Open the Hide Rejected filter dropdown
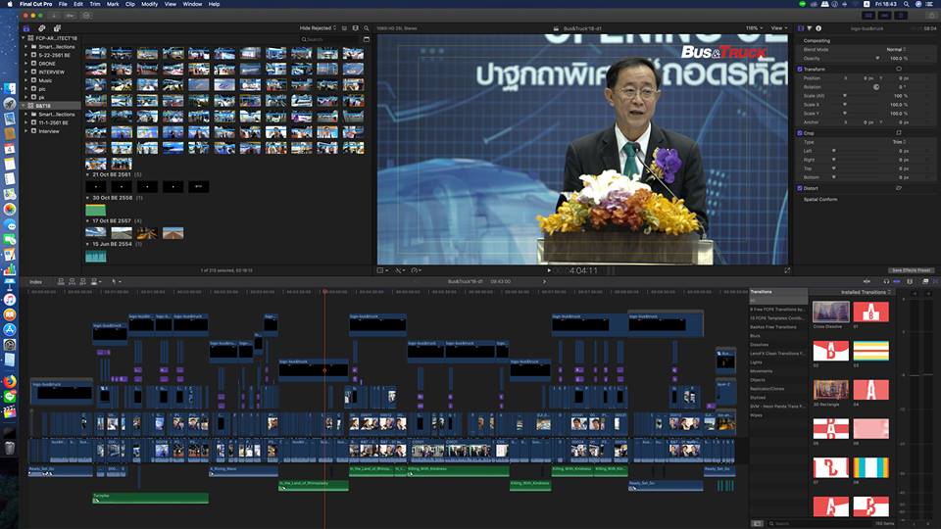 [318, 27]
